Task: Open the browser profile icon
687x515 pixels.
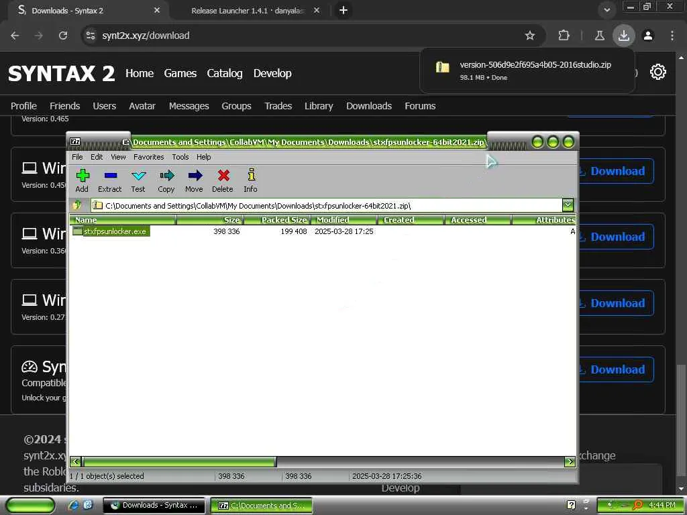Action: pos(648,36)
